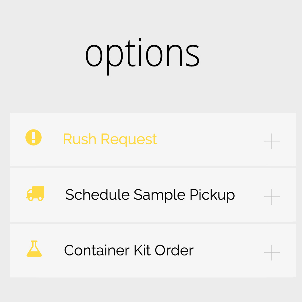Image resolution: width=302 pixels, height=302 pixels.
Task: Click the words 'Sample Pickup' in the menu
Action: coord(184,195)
